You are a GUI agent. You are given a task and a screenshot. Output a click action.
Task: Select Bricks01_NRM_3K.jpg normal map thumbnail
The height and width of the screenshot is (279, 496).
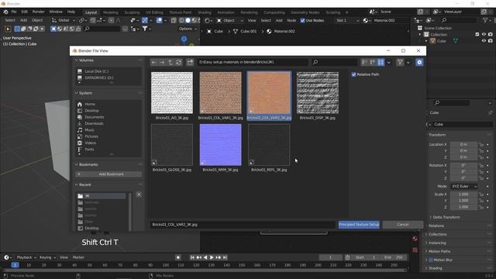tap(220, 145)
